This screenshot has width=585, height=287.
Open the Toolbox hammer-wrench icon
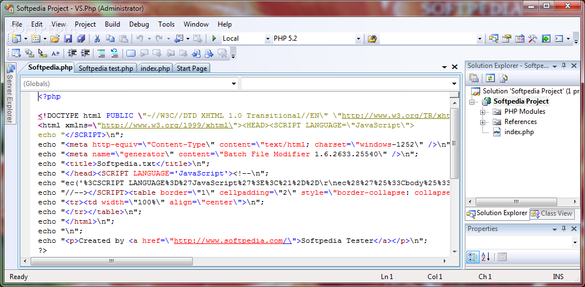pyautogui.click(x=532, y=38)
